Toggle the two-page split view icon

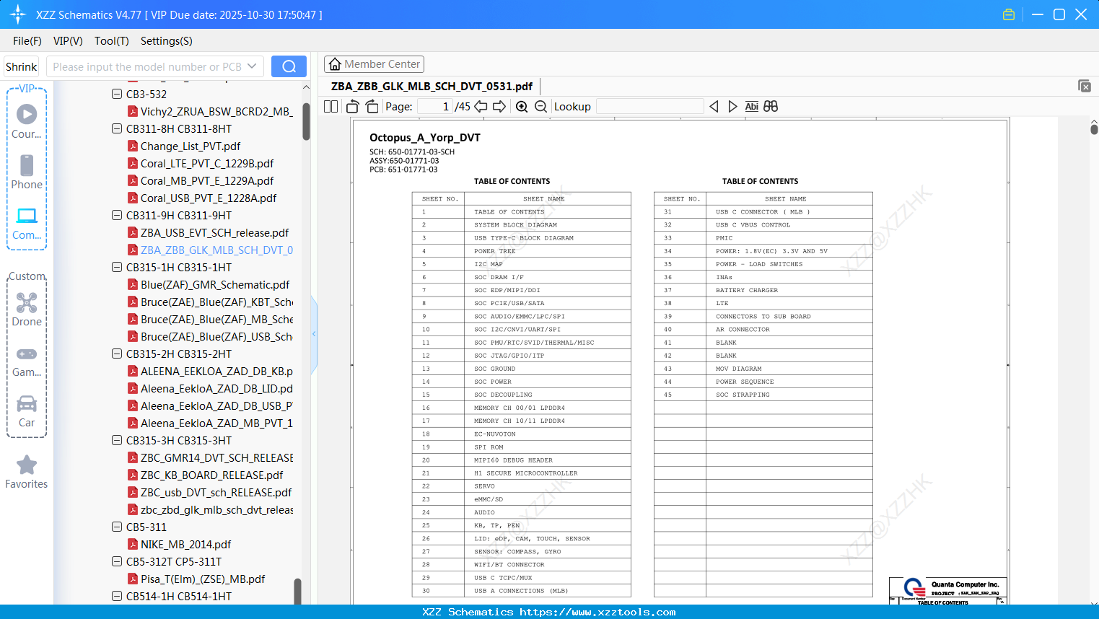pyautogui.click(x=330, y=106)
